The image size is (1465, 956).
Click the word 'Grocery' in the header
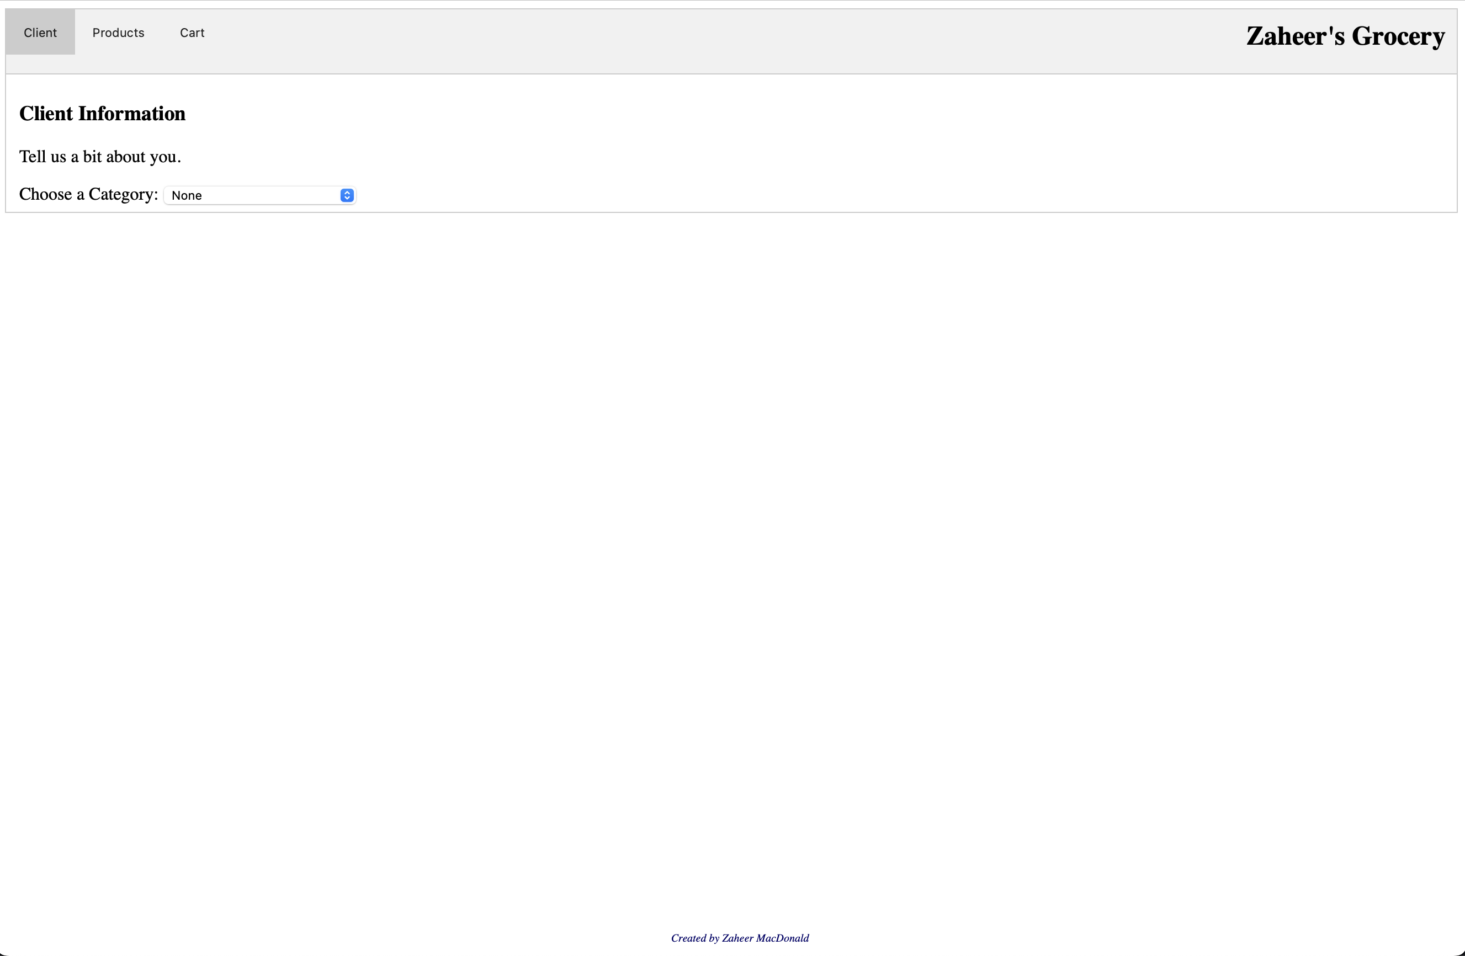pyautogui.click(x=1398, y=36)
